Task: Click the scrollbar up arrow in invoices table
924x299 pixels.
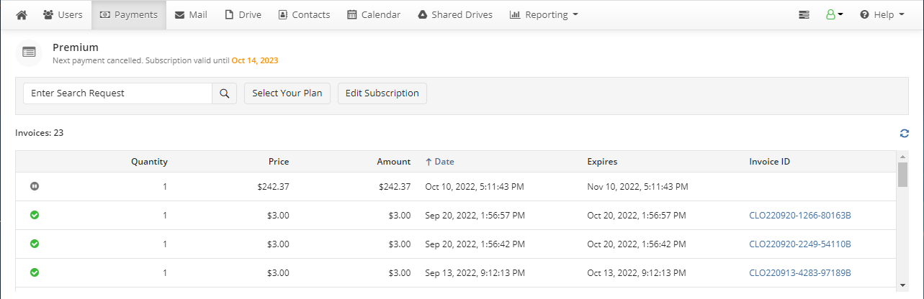Action: 902,156
